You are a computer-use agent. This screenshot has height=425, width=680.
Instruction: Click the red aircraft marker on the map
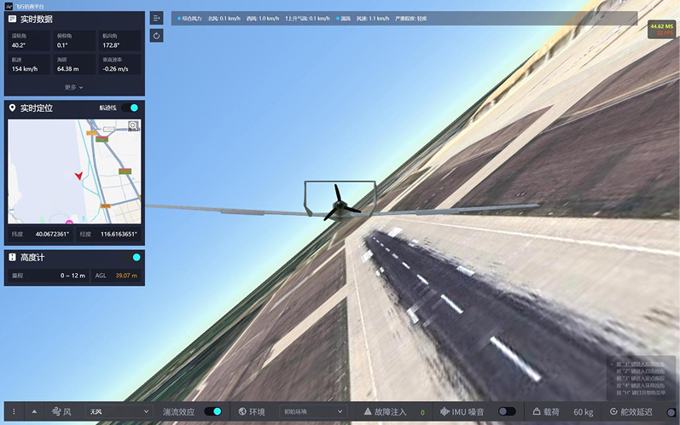[x=79, y=175]
